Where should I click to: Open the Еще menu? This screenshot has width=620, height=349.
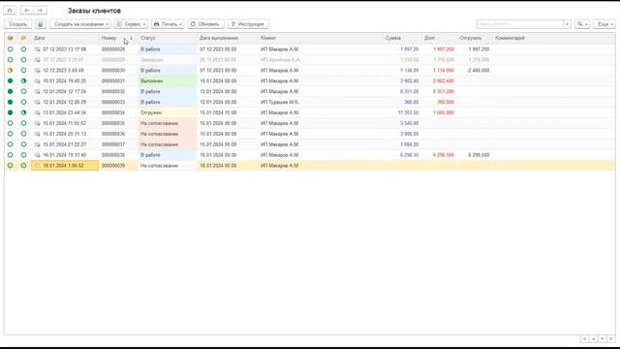604,24
